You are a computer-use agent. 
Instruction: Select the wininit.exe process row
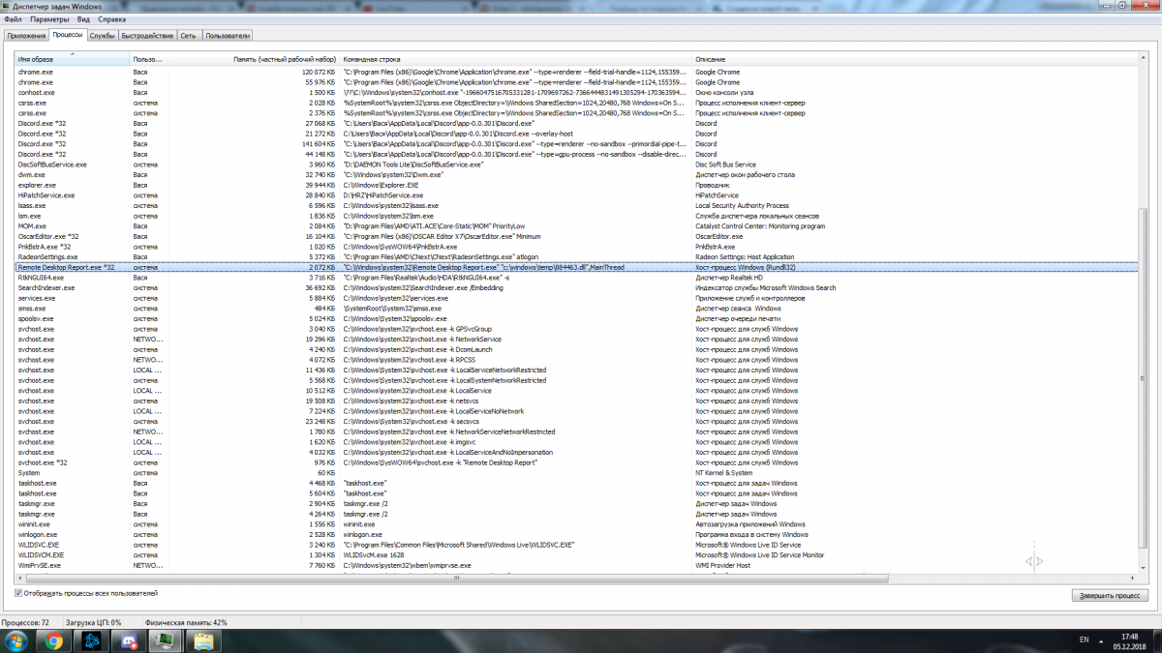(x=575, y=523)
